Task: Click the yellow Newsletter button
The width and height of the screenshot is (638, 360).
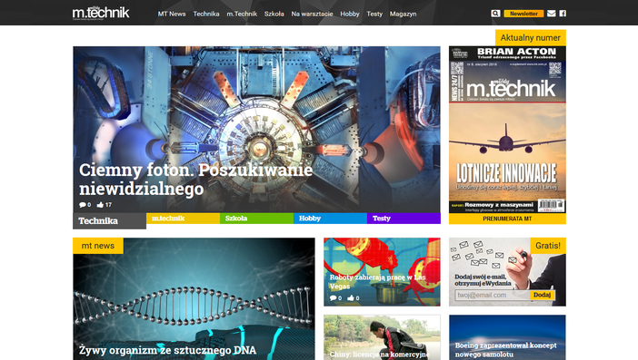Action: pyautogui.click(x=523, y=14)
